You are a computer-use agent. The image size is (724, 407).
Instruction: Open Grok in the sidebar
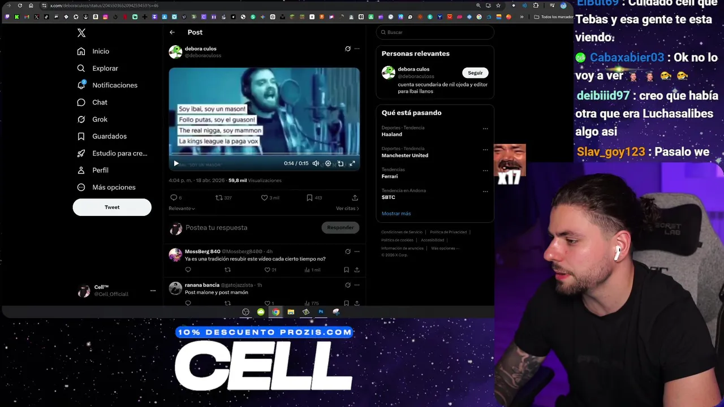coord(92,119)
